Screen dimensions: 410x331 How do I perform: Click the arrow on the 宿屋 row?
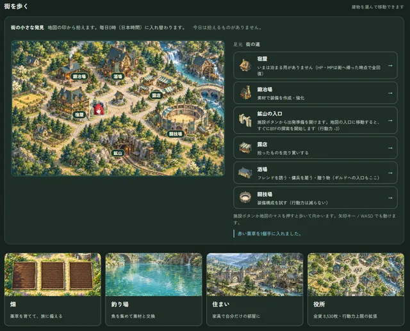click(x=390, y=65)
